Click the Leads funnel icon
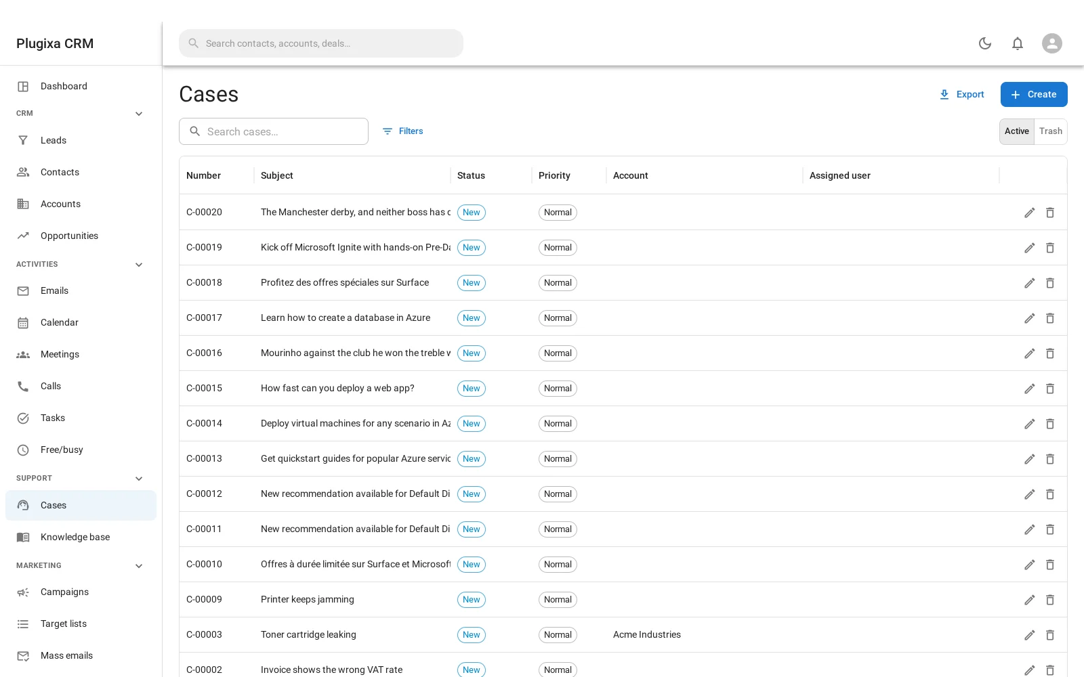This screenshot has width=1084, height=677. click(23, 140)
